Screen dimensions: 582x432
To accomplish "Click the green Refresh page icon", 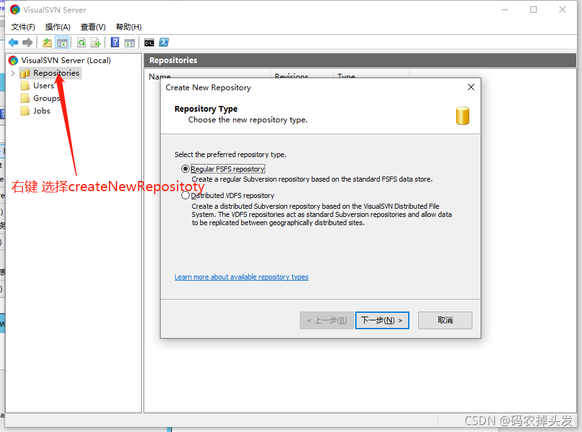I will click(81, 43).
